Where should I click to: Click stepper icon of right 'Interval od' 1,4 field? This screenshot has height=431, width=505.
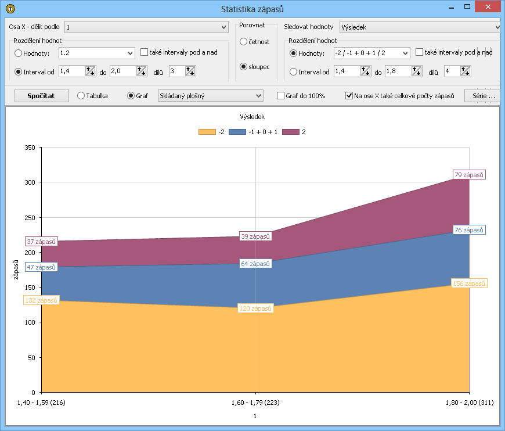click(365, 71)
